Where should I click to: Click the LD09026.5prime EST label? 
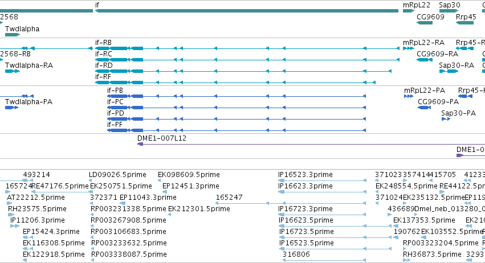[x=117, y=175]
